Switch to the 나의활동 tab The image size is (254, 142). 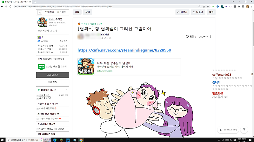[62, 12]
